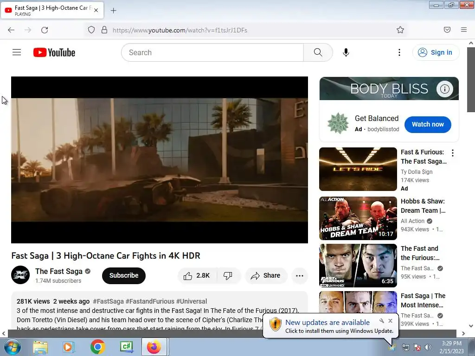Open the network tray icon

coord(405,347)
